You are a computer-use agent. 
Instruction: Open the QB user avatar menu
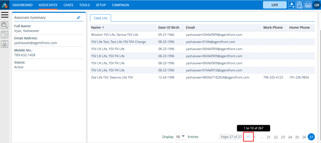(x=316, y=5)
